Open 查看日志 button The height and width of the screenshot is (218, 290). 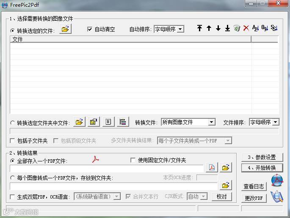[254, 186]
